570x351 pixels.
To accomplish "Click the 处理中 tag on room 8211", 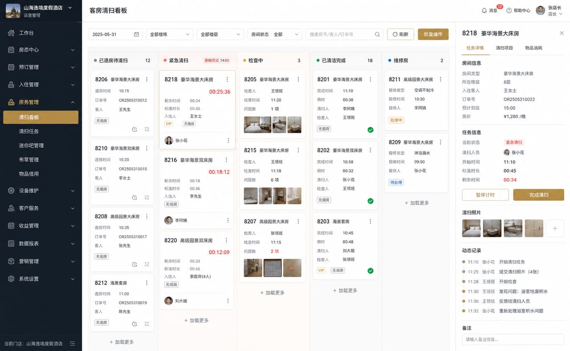I will point(396,120).
